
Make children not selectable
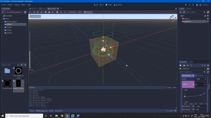[x=53, y=12]
